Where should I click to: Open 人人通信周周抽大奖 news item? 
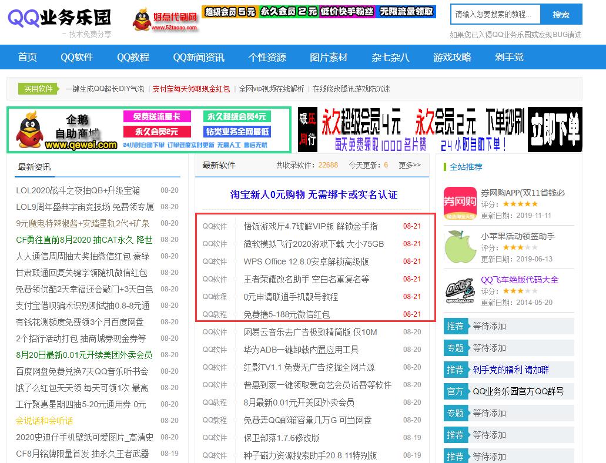(x=83, y=256)
